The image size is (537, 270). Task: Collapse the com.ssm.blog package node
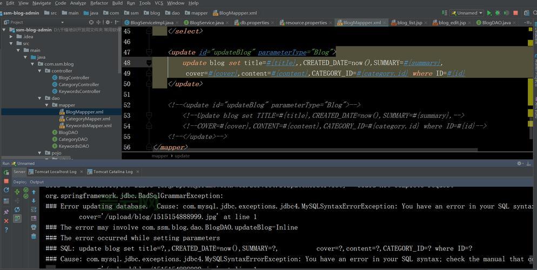pos(32,64)
